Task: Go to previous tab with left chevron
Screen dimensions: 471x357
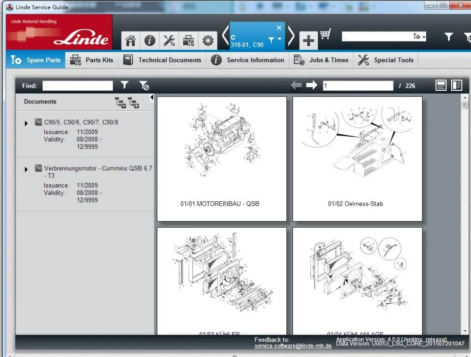Action: pos(226,35)
